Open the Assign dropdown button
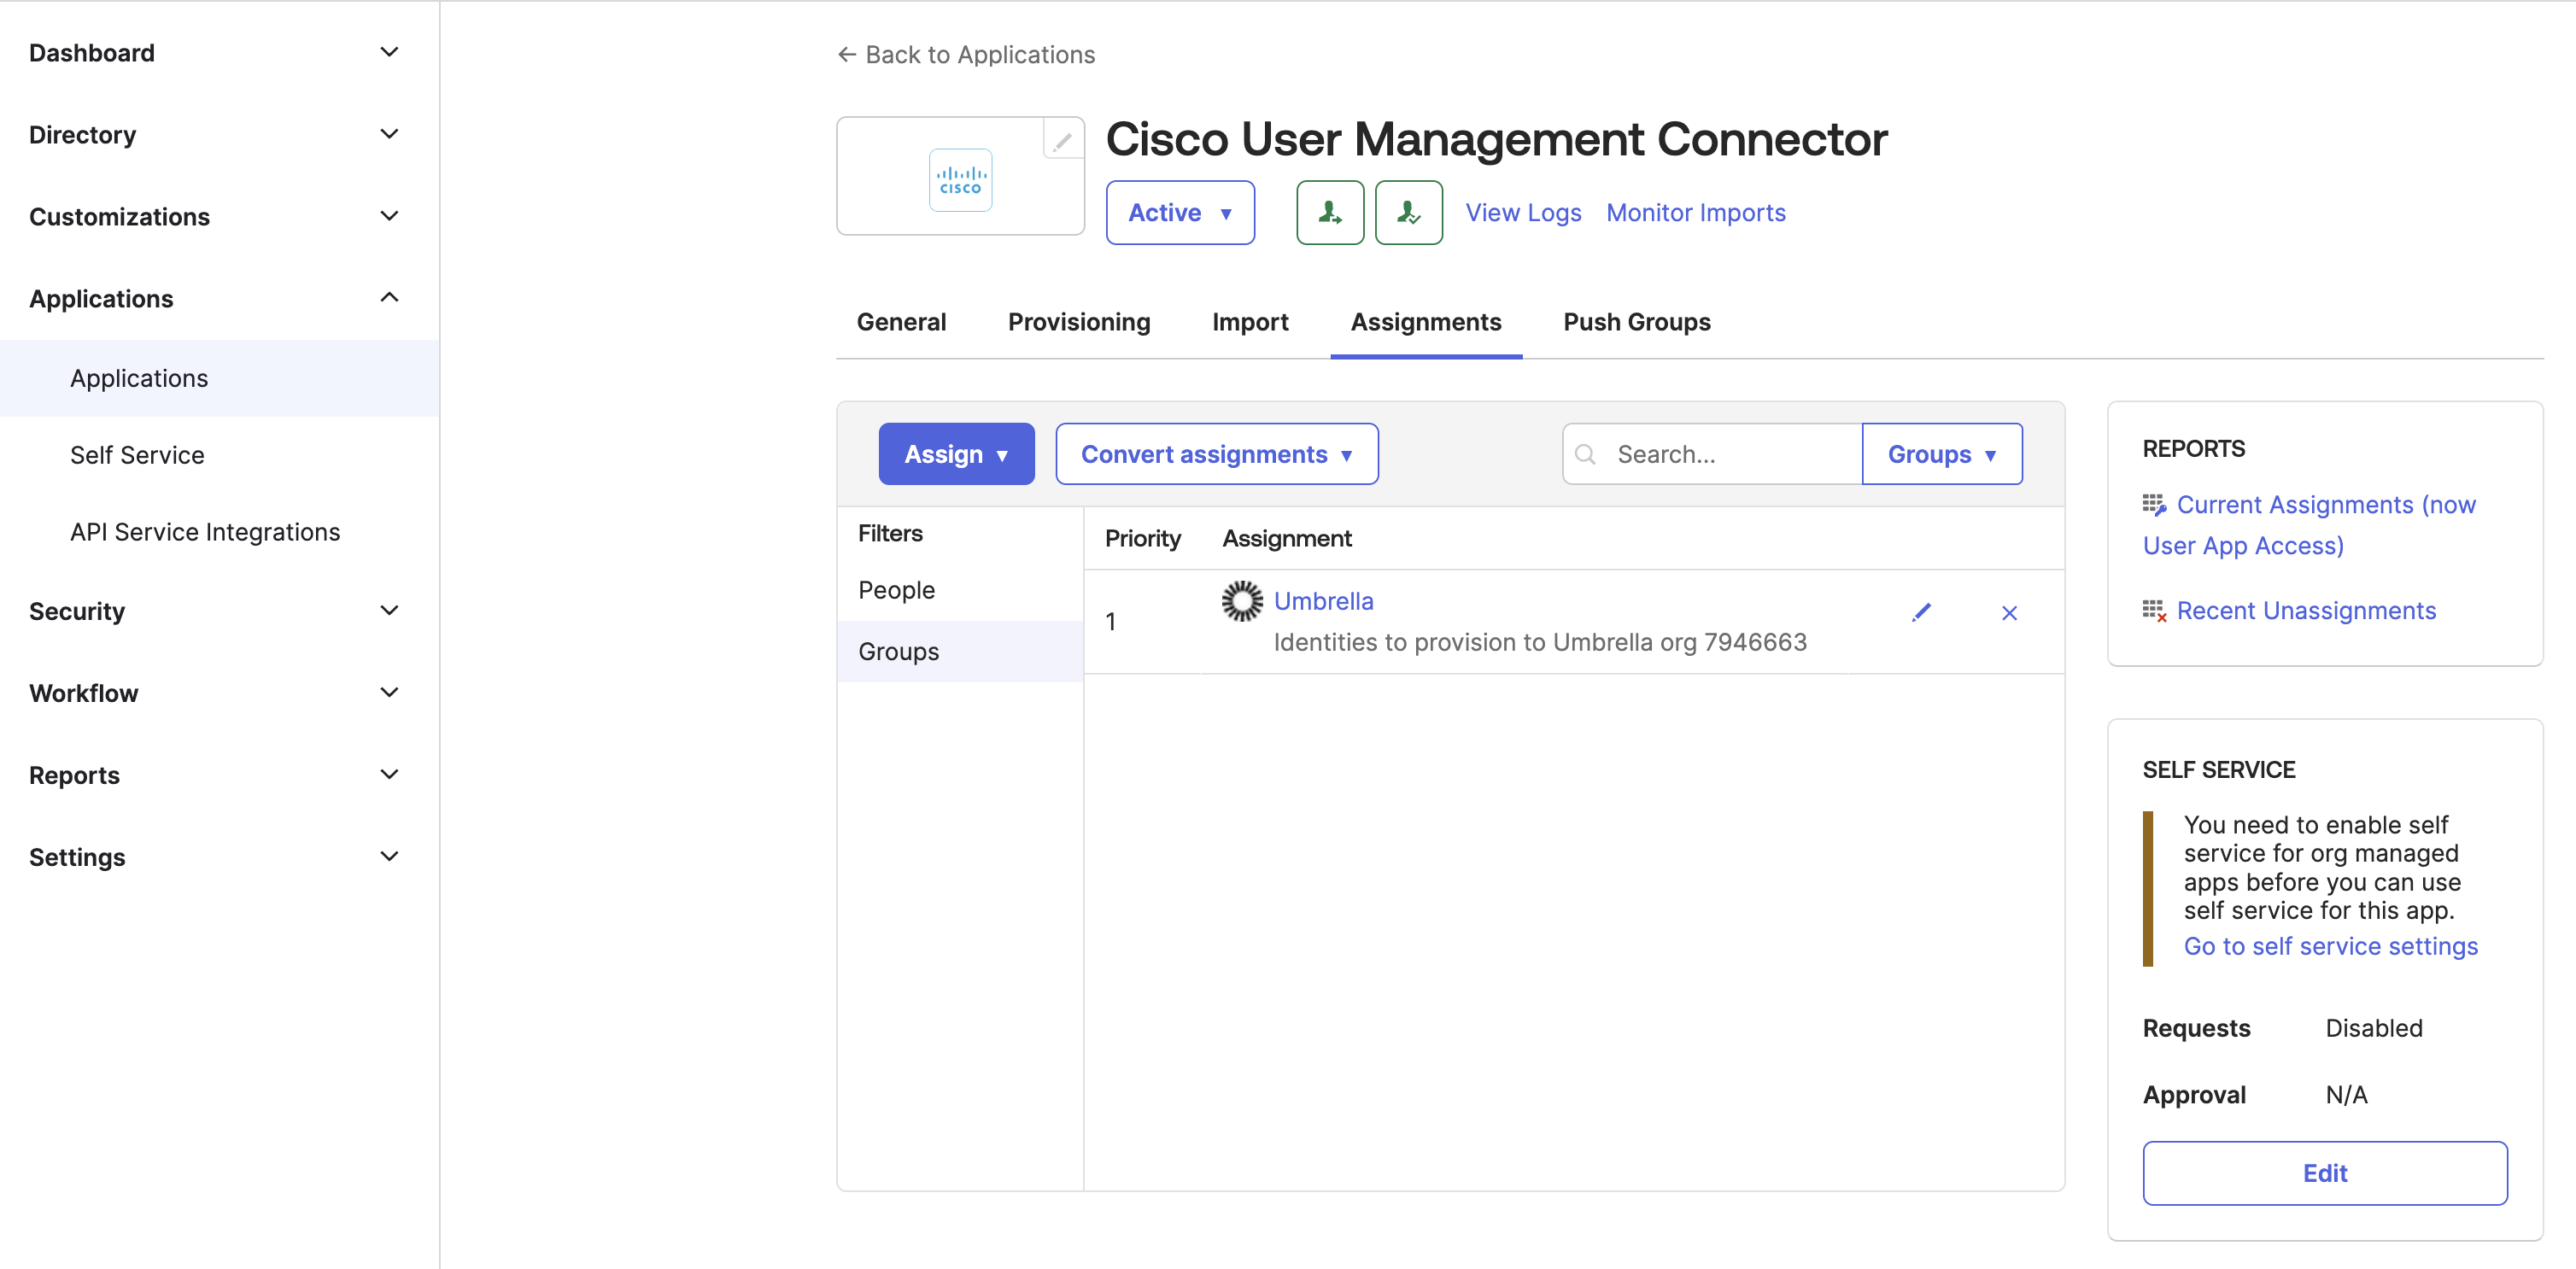2576x1269 pixels. [x=956, y=455]
